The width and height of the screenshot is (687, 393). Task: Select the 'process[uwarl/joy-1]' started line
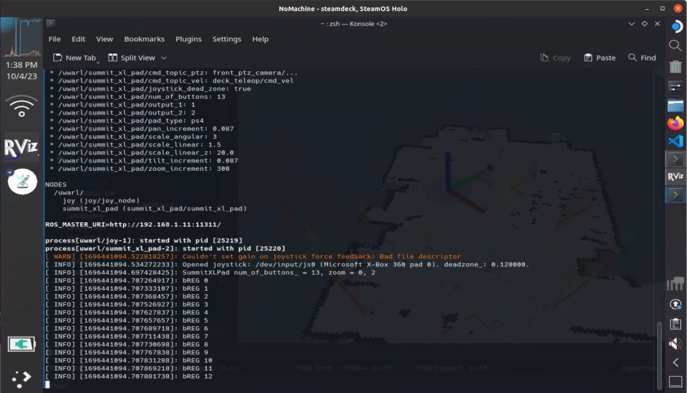144,241
